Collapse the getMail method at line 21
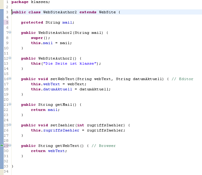This screenshot has width=202, height=175. [x=10, y=104]
